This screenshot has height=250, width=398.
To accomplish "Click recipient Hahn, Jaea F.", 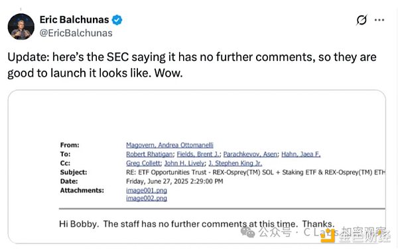I will tap(300, 154).
